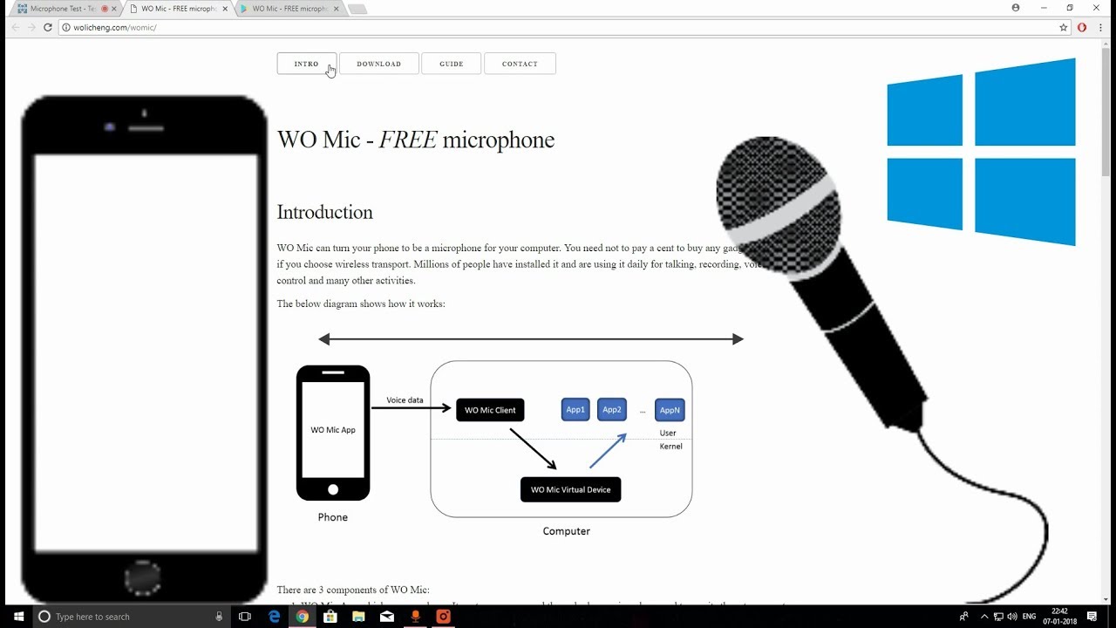Screen dimensions: 1116x628
Task: Activate the Cortana microphone icon
Action: (x=219, y=617)
